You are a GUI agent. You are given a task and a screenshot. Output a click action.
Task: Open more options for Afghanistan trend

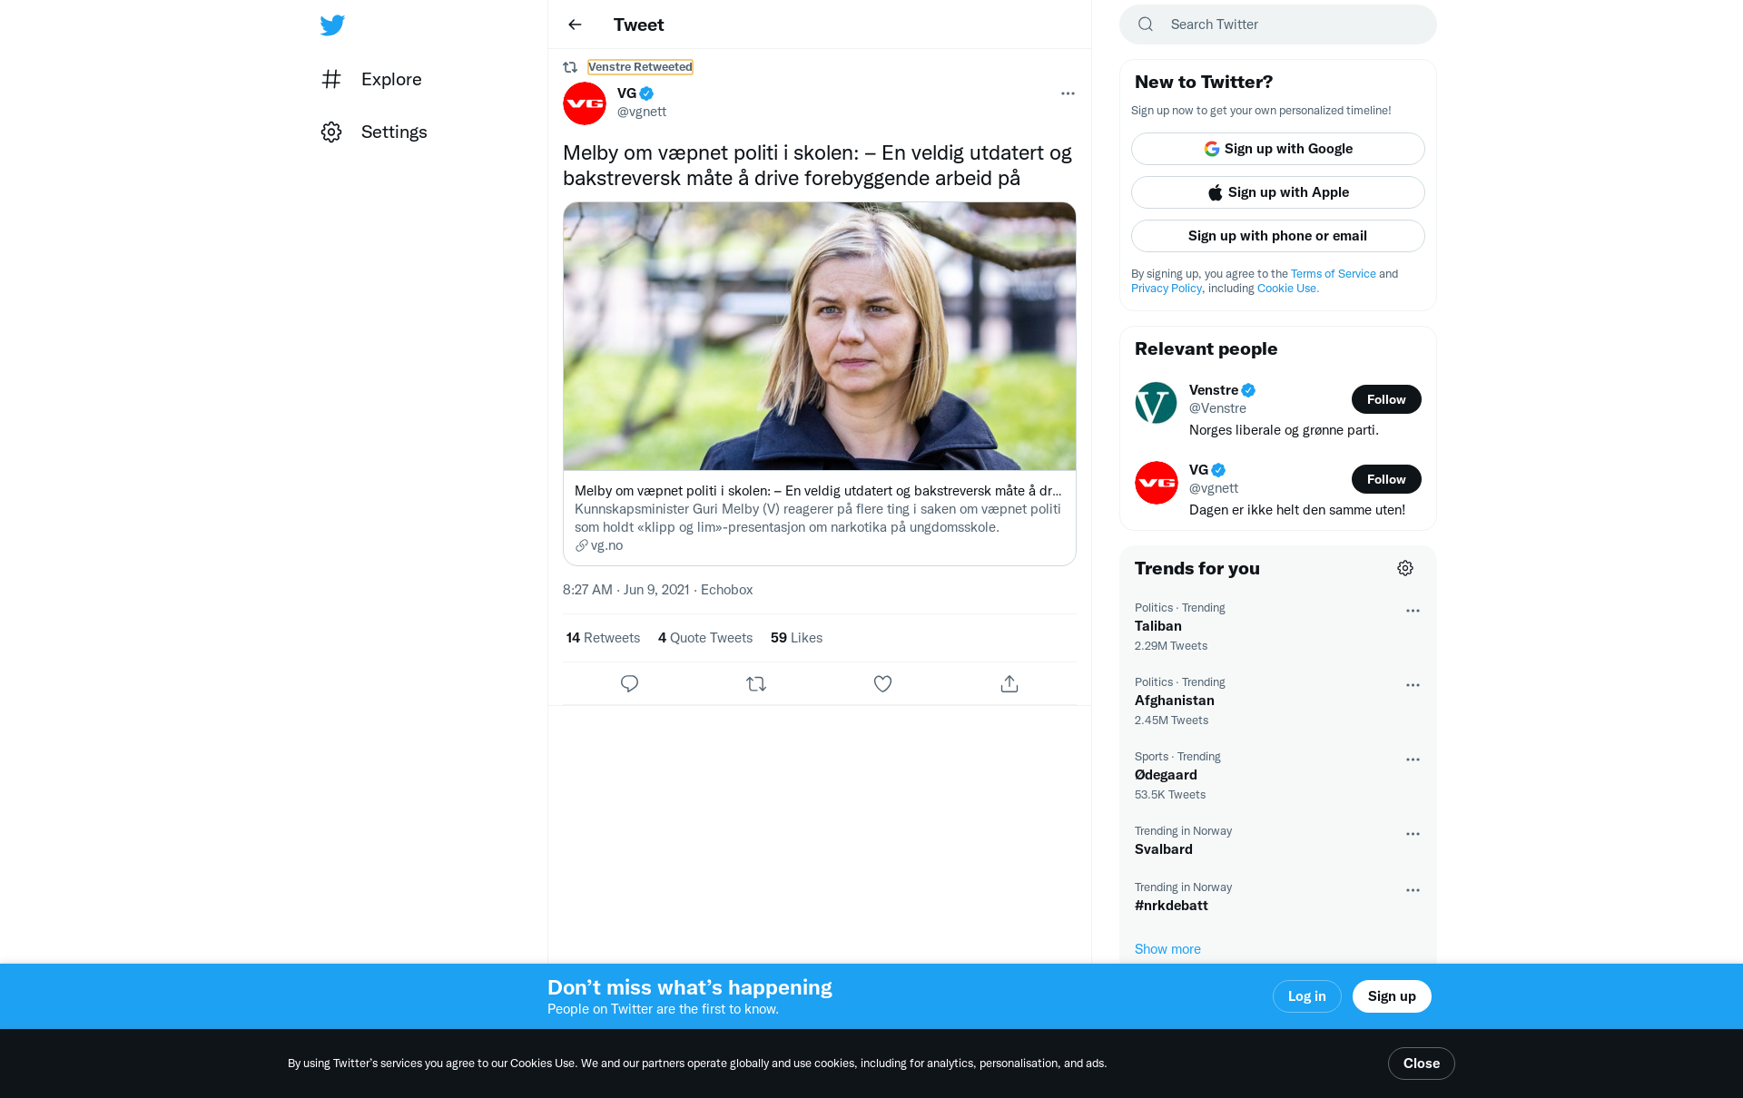click(x=1413, y=685)
